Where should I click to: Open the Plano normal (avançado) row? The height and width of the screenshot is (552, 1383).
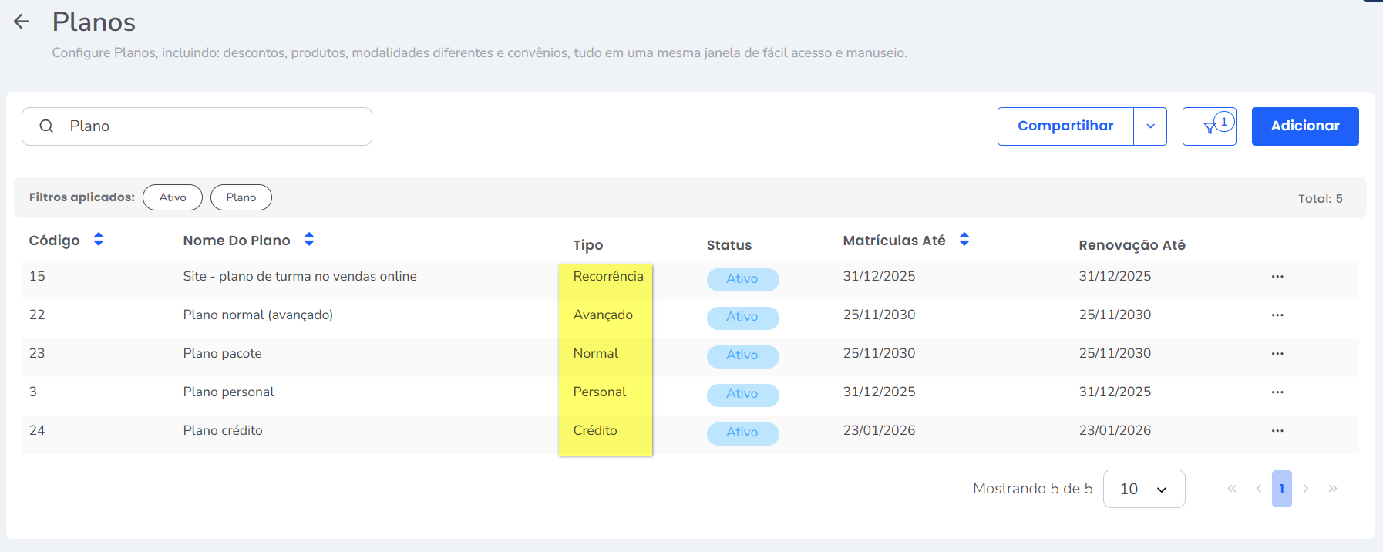257,315
